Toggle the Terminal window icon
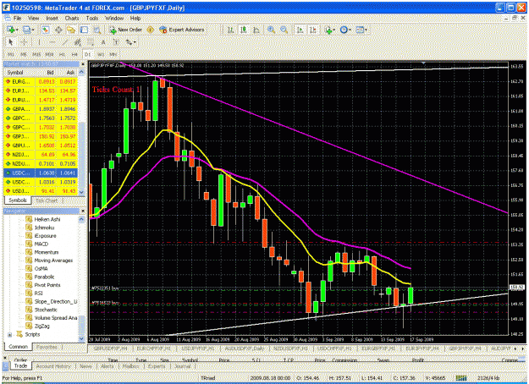Screen dimensions: 529x384 pyautogui.click(x=84, y=30)
